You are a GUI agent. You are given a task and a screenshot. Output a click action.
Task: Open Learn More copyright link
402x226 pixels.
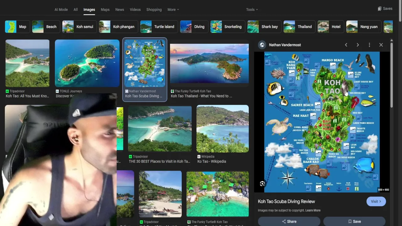[x=313, y=210]
